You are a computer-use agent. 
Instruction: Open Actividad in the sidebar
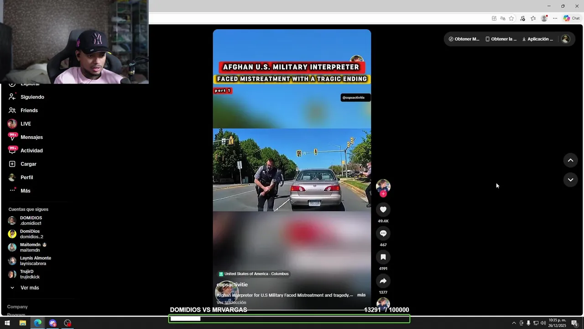pos(31,150)
